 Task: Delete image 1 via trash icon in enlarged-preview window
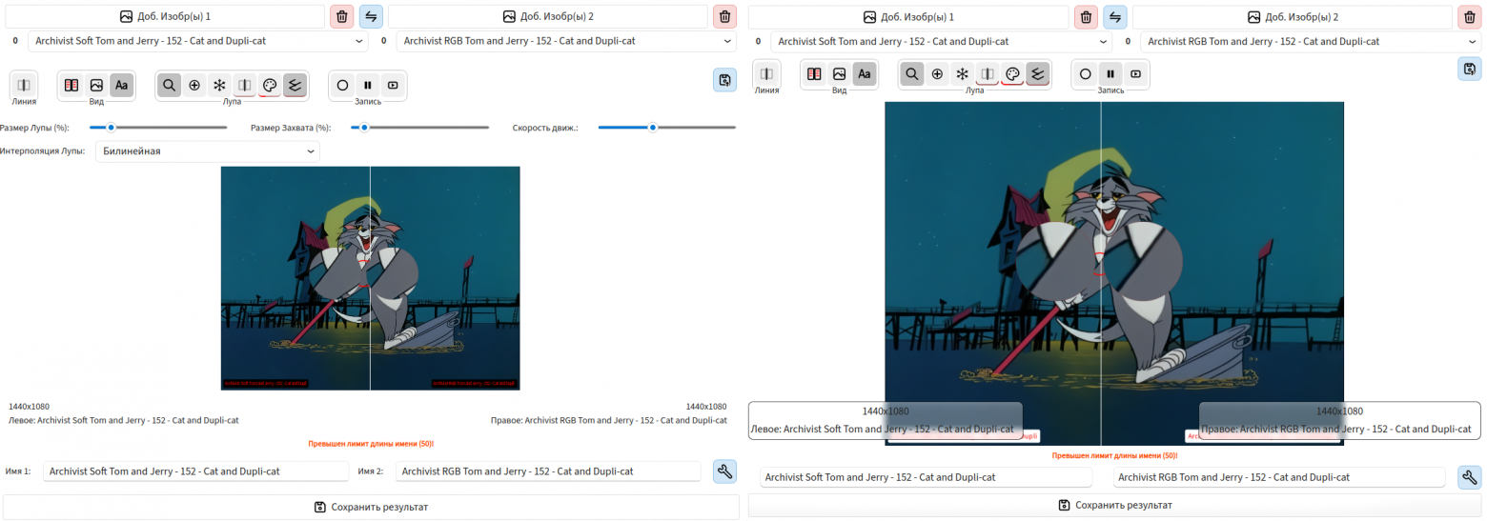1086,16
